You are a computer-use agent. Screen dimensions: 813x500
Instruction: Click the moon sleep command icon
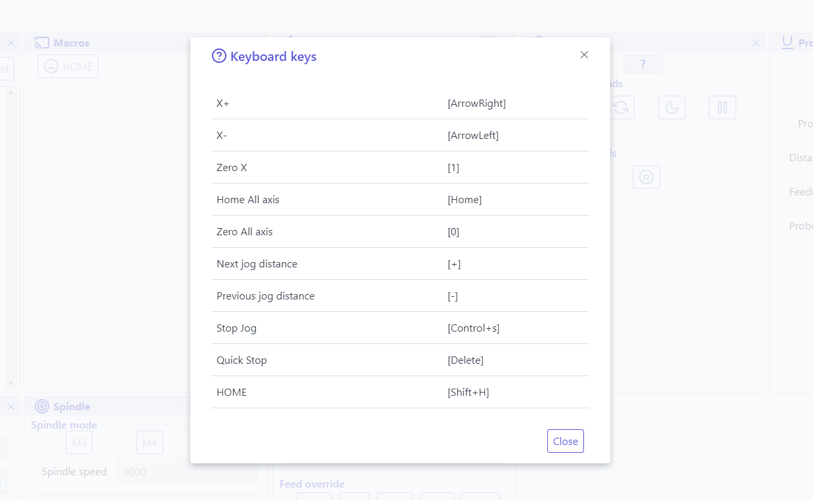[x=671, y=107]
